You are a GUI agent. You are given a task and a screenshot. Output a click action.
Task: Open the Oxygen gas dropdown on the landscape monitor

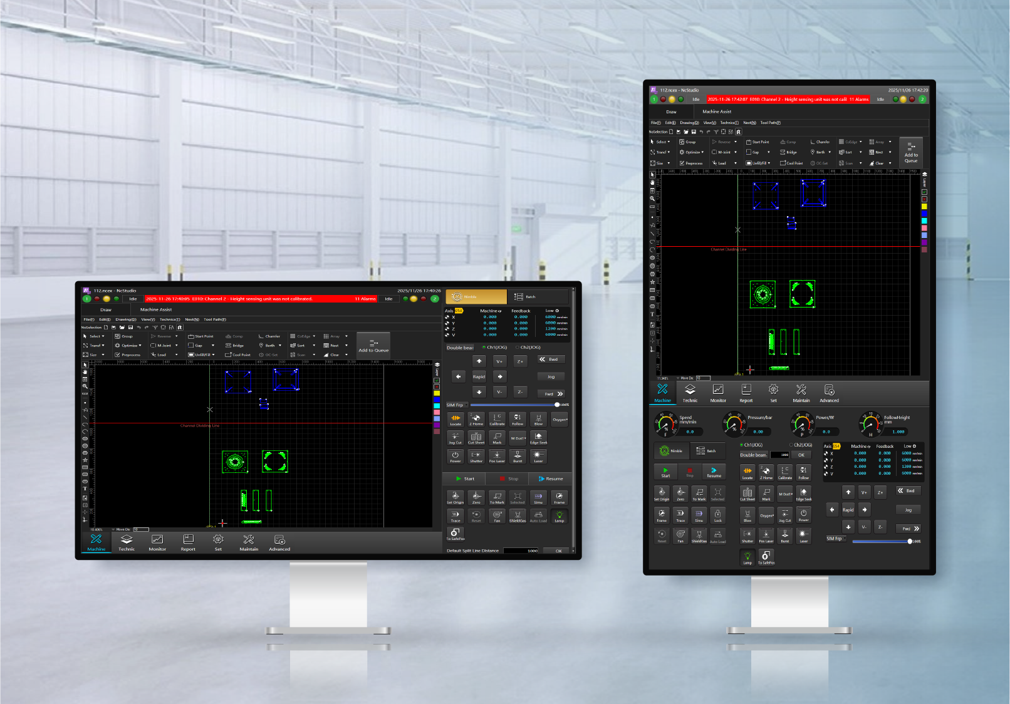560,420
